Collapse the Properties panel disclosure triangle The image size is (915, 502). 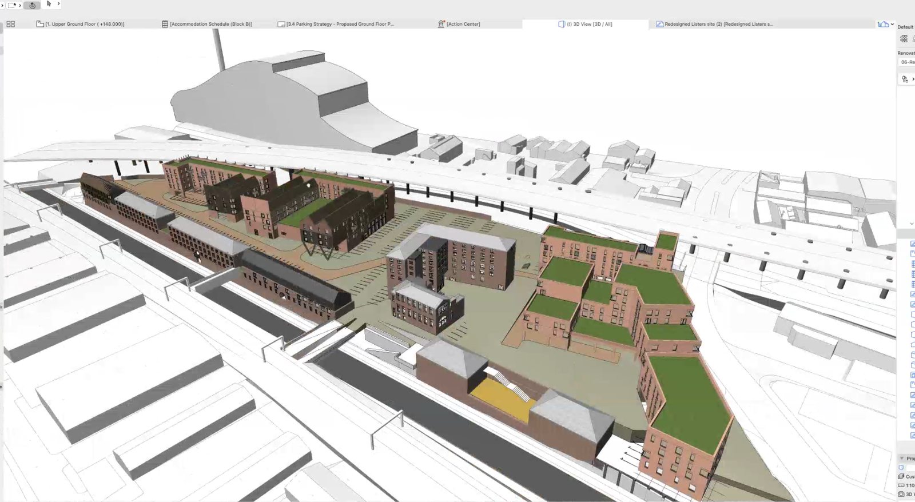902,459
